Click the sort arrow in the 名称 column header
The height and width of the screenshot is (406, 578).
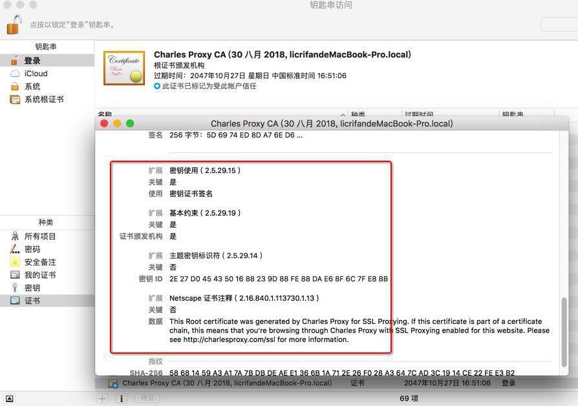coord(343,115)
